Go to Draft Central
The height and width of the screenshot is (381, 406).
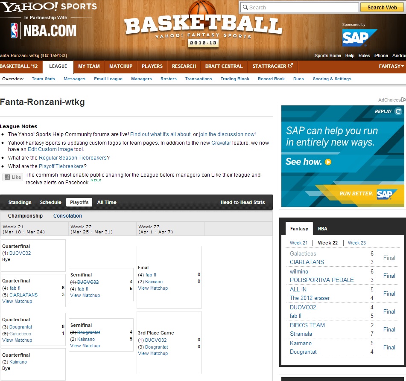point(224,66)
